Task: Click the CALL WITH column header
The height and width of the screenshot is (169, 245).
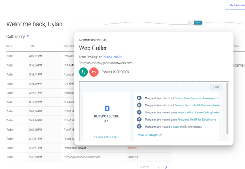Action: [69, 46]
